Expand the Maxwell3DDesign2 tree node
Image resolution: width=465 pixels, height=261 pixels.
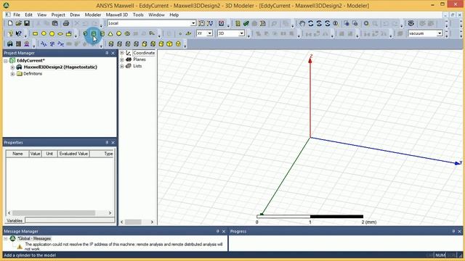tap(12, 67)
